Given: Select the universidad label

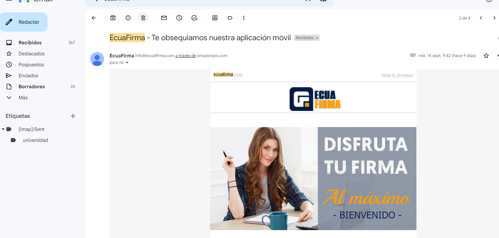Looking at the screenshot, I should tap(35, 140).
